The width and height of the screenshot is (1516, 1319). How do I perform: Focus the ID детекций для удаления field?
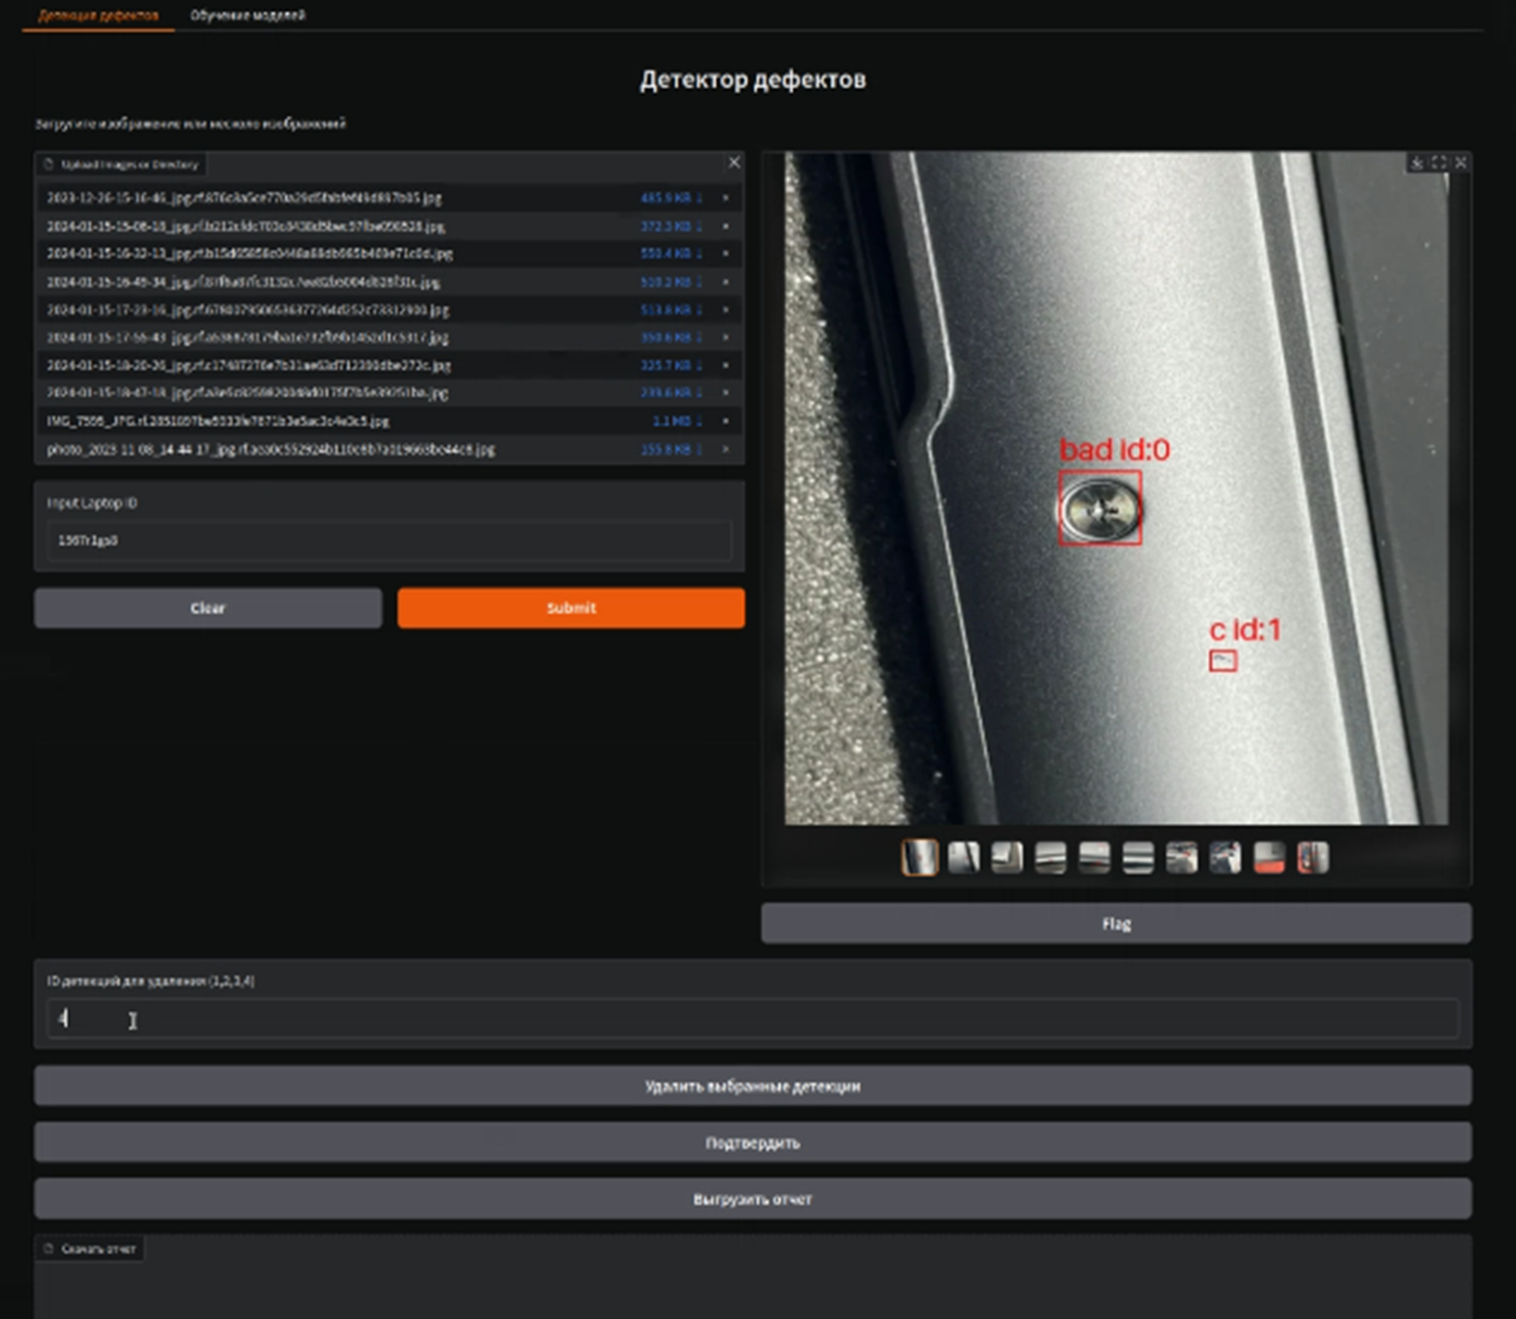tap(753, 1019)
